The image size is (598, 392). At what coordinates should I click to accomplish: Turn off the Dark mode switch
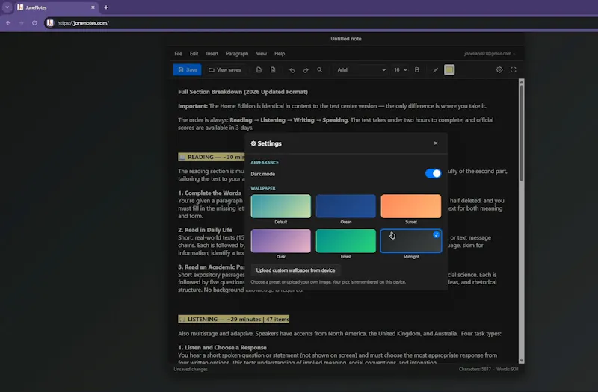click(434, 174)
